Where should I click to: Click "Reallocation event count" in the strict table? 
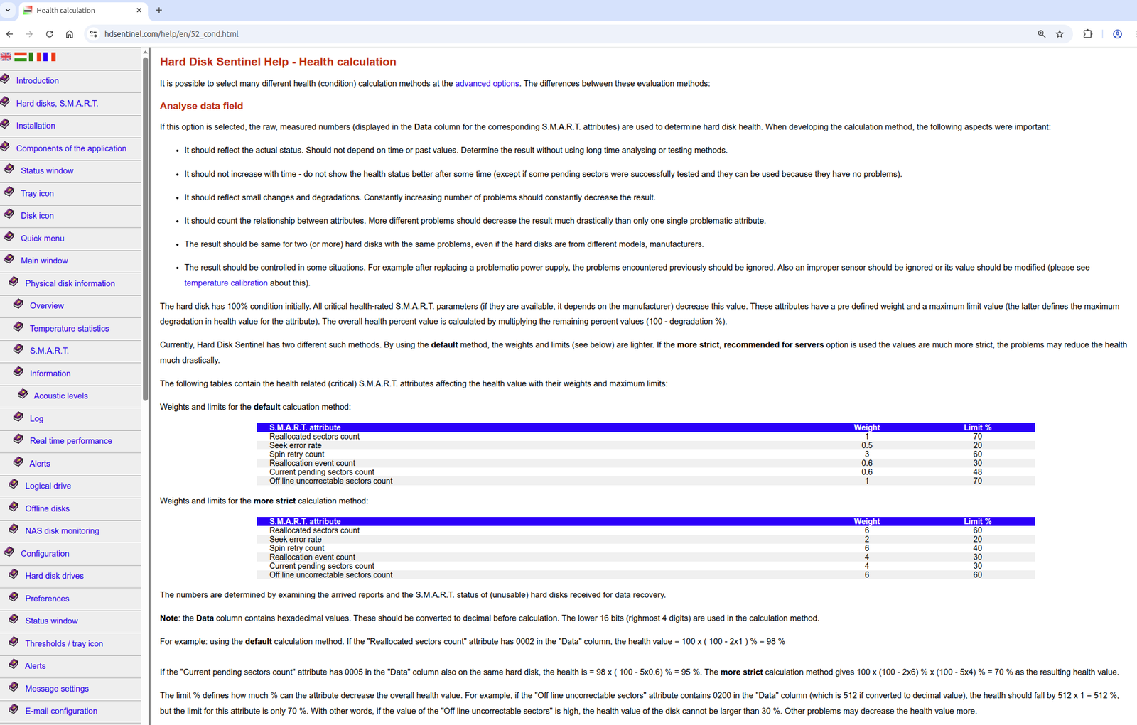pyautogui.click(x=313, y=557)
